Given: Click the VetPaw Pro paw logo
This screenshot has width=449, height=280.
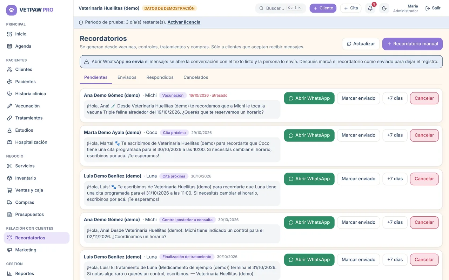Looking at the screenshot, I should (x=12, y=10).
